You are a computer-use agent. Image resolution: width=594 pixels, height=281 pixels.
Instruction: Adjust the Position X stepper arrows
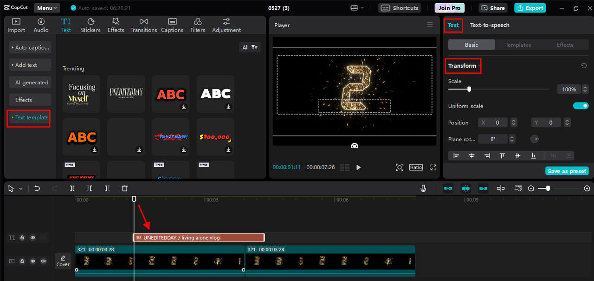514,122
